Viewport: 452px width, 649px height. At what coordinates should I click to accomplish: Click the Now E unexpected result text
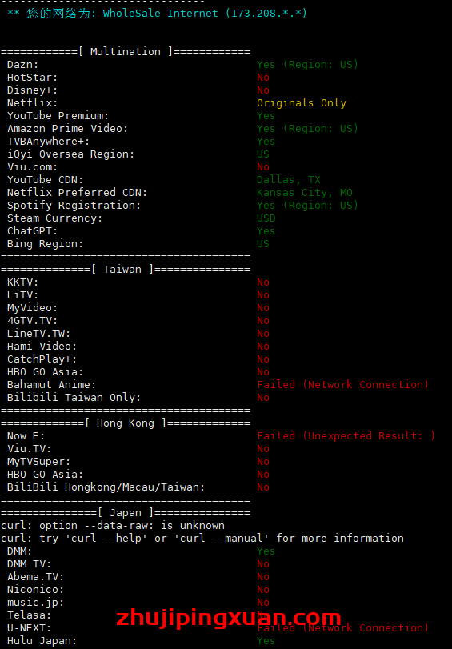coord(346,436)
